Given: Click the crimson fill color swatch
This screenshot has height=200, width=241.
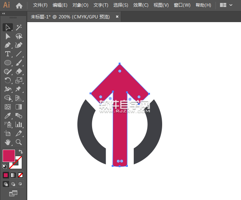Looking at the screenshot, I should (x=9, y=155).
